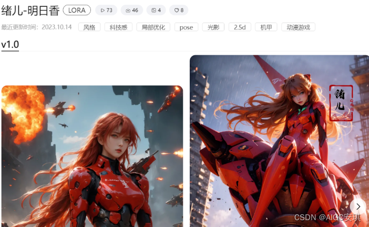Click the play count badge showing 73

point(106,10)
